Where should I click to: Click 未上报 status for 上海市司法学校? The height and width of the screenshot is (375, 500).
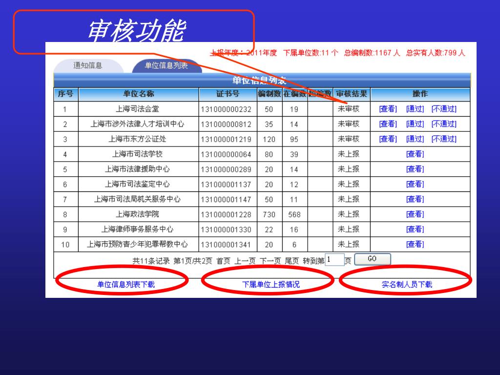pyautogui.click(x=349, y=154)
